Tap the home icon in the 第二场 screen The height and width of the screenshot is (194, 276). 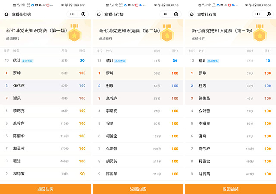coord(99,14)
